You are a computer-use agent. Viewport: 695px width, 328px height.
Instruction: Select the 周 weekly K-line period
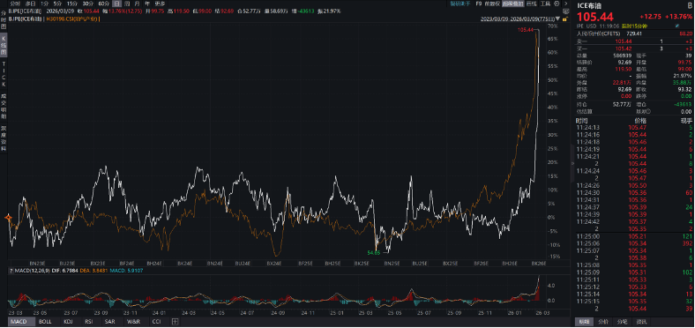tap(127, 4)
